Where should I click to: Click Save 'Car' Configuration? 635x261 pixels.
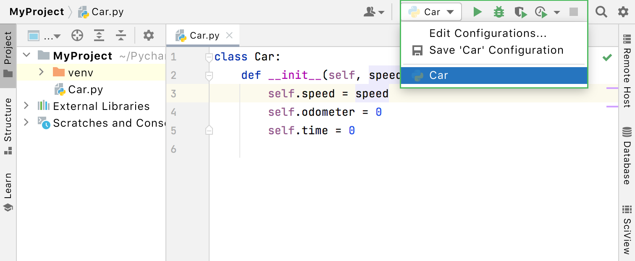(496, 50)
